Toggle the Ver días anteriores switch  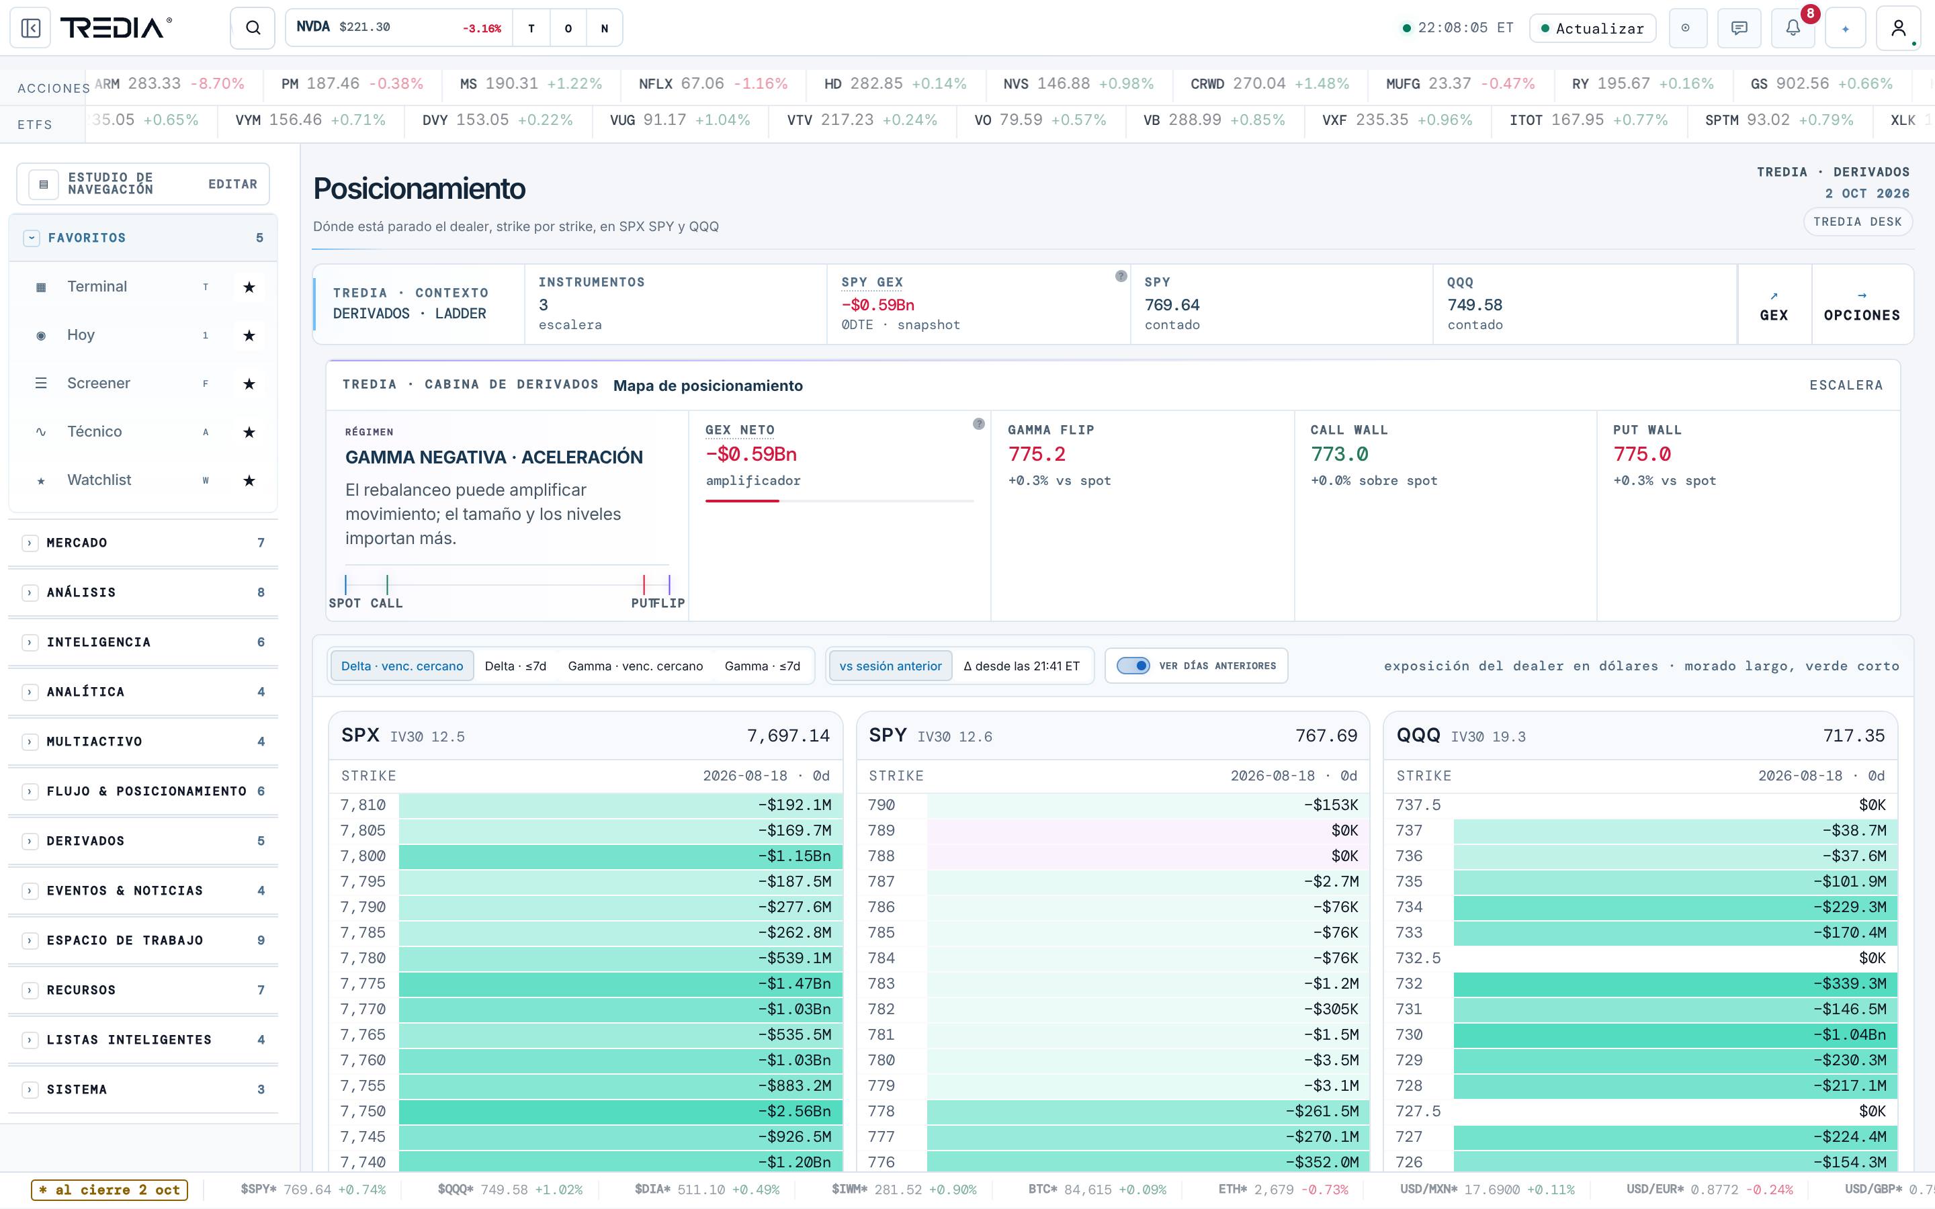click(x=1133, y=665)
